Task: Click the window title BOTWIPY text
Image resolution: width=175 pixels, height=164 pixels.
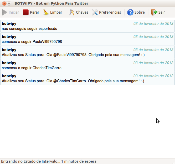Action: [51, 3]
